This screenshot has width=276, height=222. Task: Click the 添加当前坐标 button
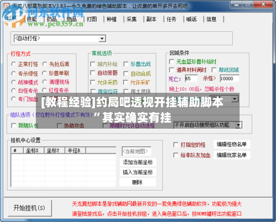pyautogui.click(x=137, y=162)
